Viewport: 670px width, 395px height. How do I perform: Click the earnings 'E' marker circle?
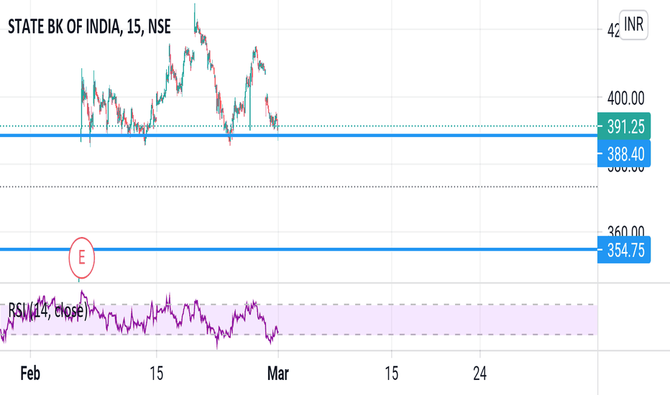[x=82, y=258]
